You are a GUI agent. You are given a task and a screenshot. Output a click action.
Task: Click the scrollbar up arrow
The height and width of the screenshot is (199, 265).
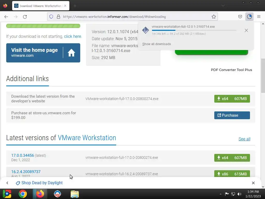263,24
